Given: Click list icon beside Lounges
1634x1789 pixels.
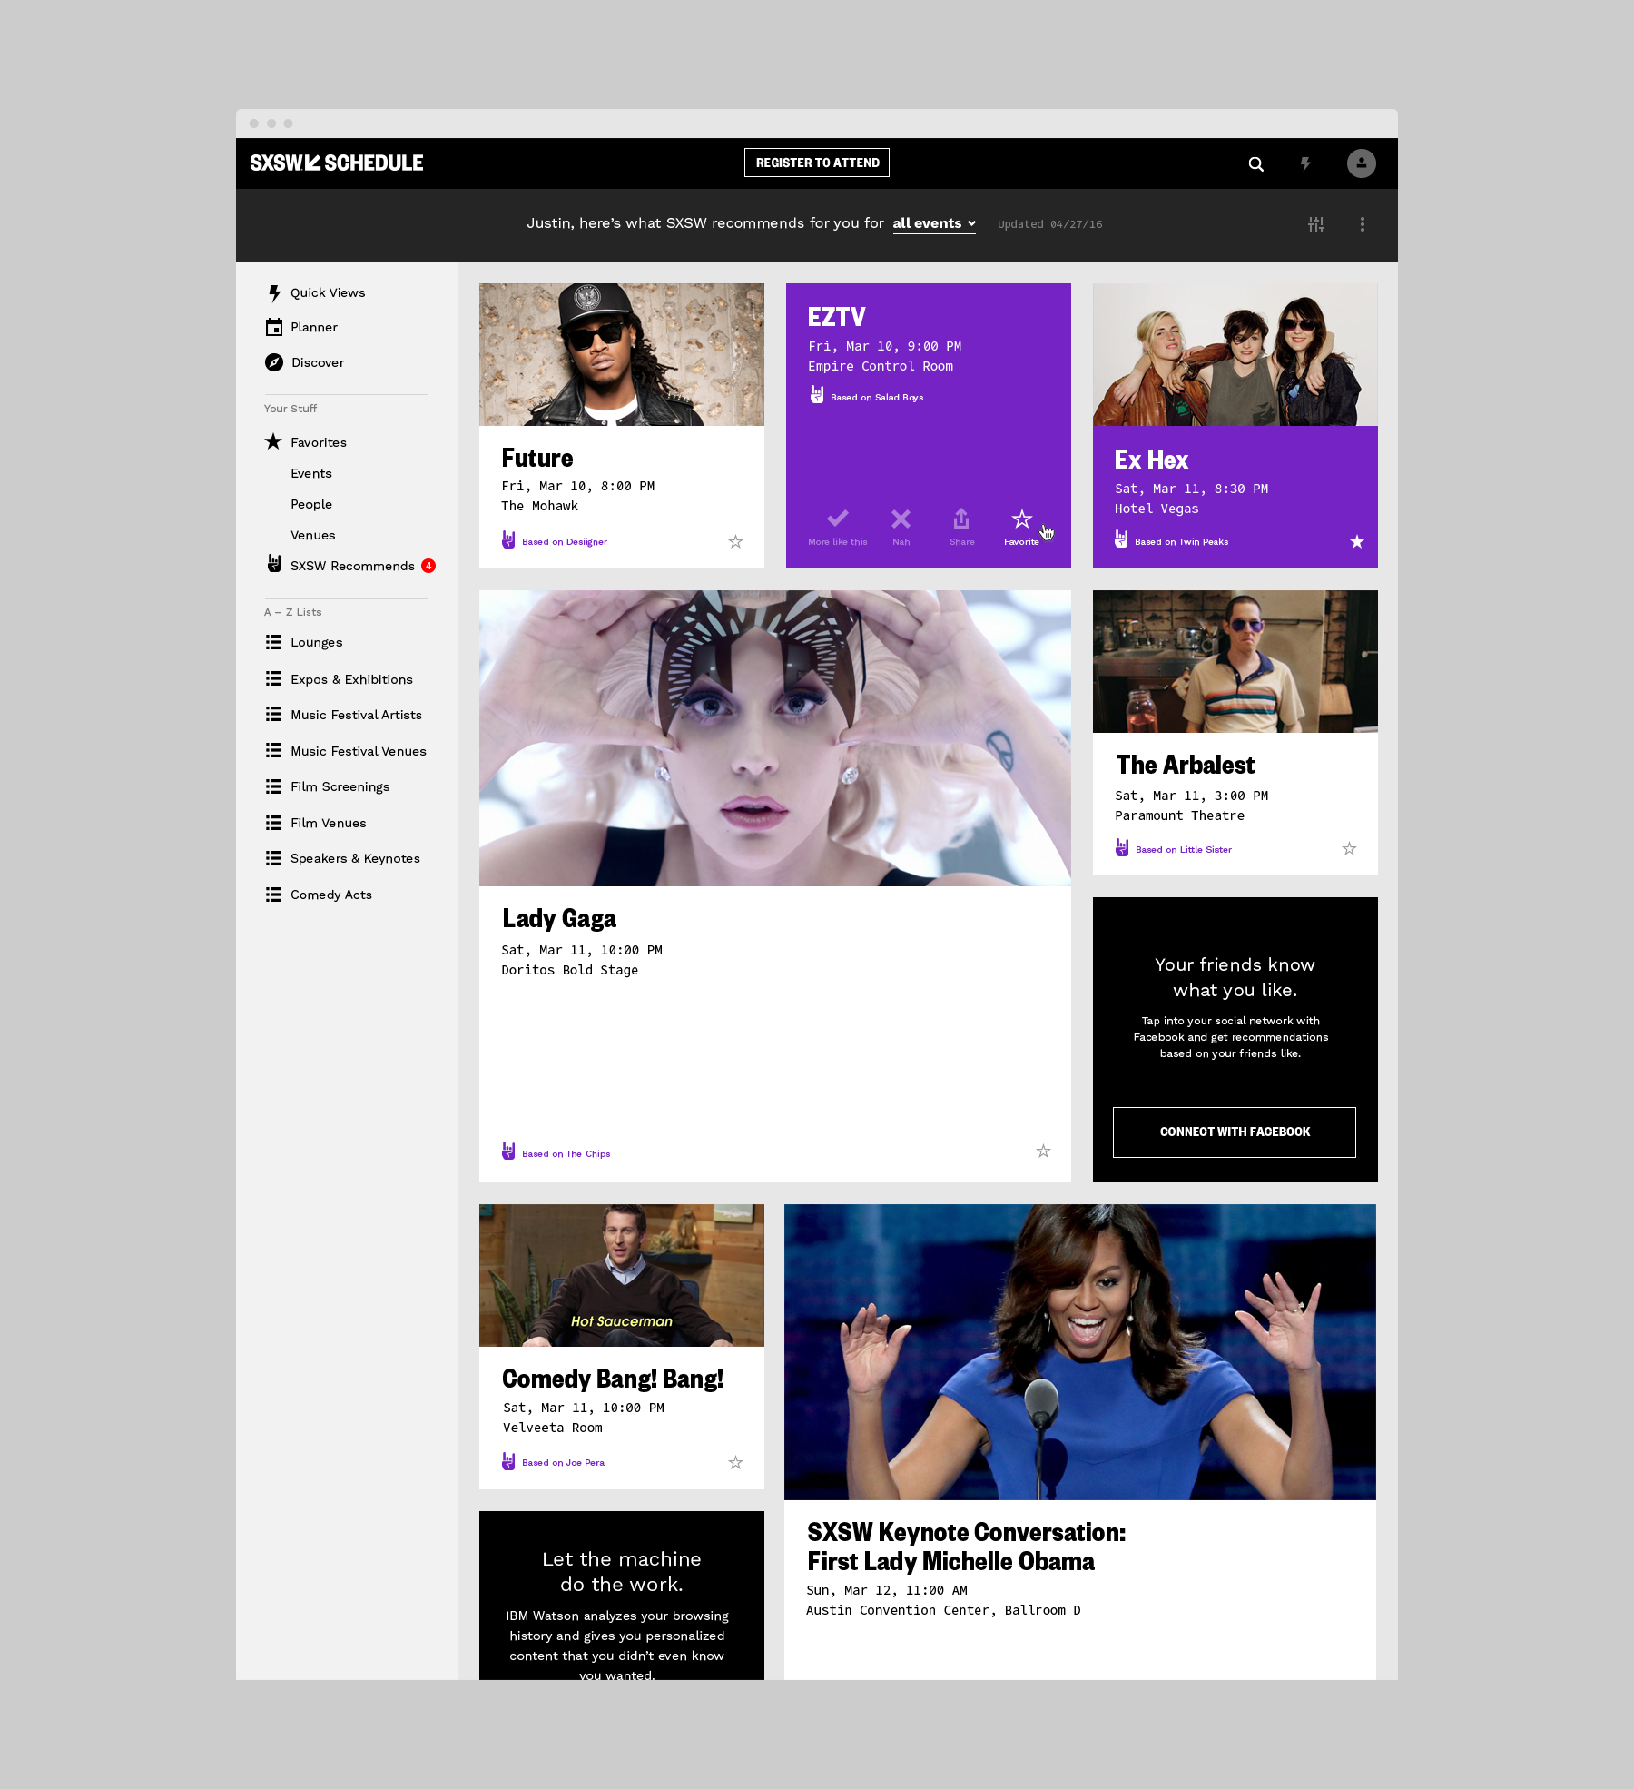Looking at the screenshot, I should 273,642.
